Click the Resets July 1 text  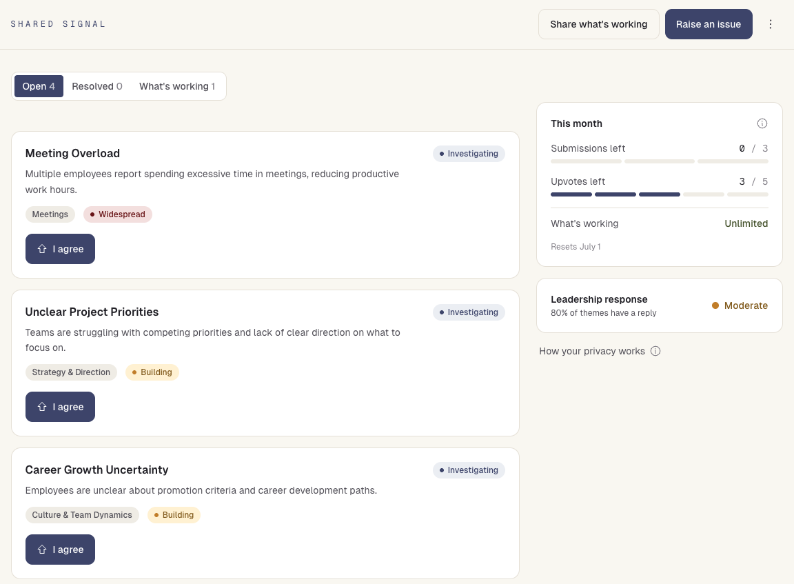coord(576,247)
